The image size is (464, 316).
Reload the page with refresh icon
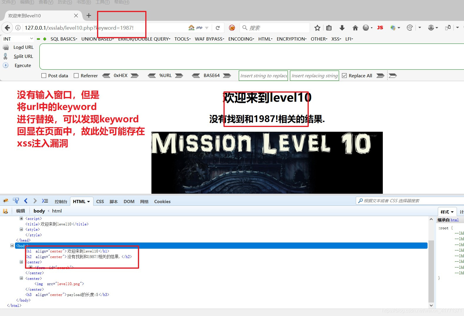(218, 28)
